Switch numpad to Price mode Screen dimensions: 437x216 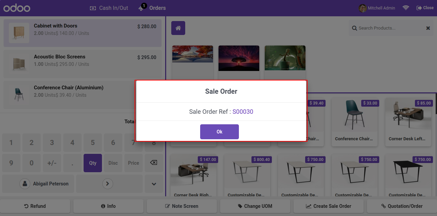[x=134, y=163]
